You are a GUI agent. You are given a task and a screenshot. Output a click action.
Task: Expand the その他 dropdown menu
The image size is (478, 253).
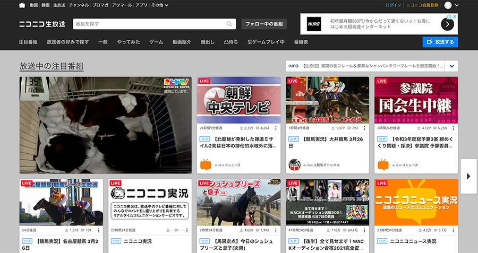(160, 5)
